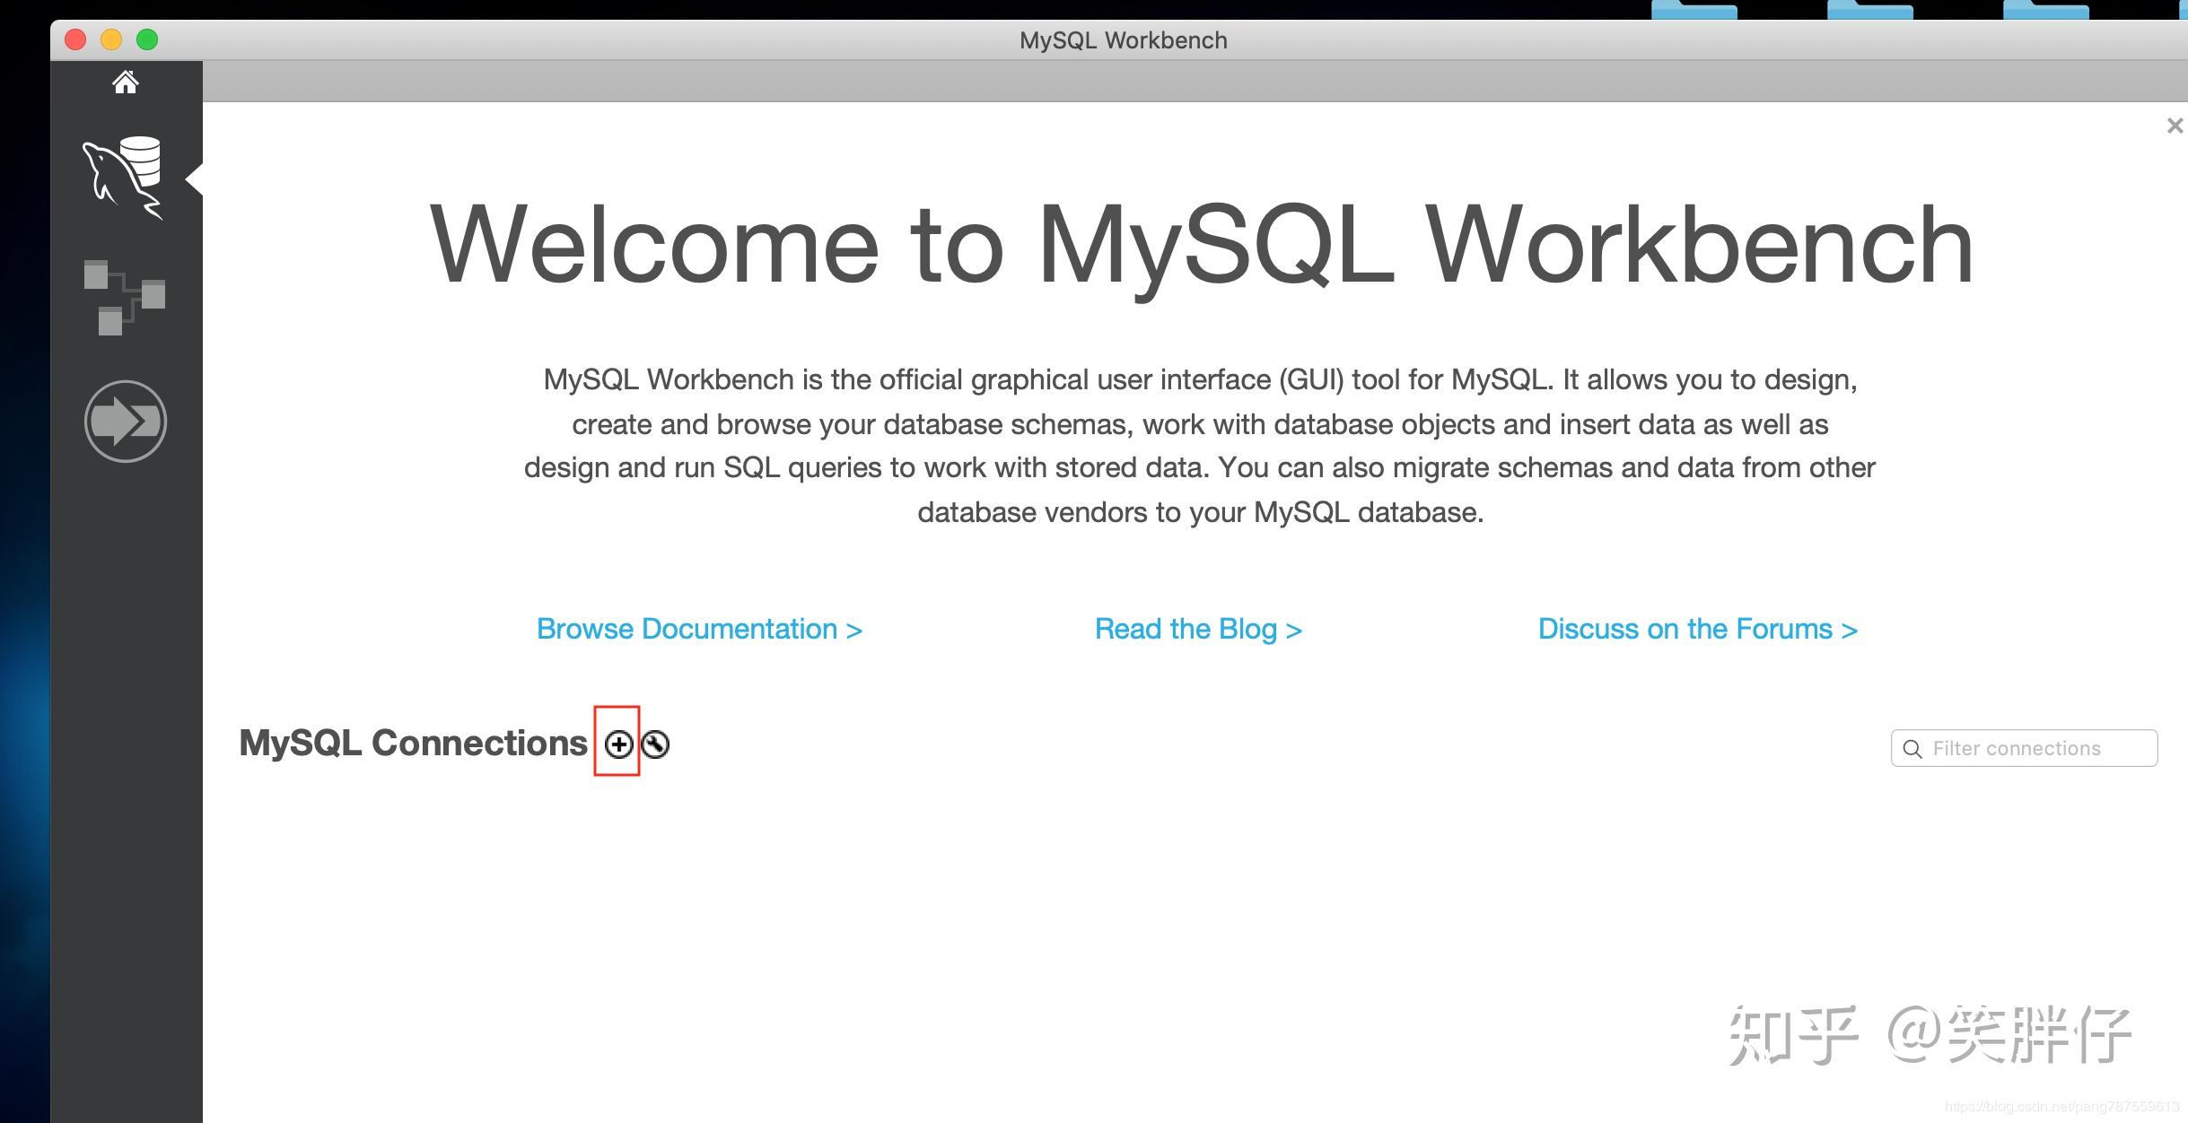Click the red close traffic light button
This screenshot has width=2188, height=1123.
tap(75, 39)
